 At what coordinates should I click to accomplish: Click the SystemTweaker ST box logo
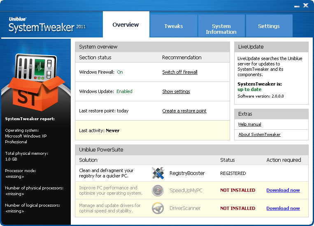pos(36,82)
